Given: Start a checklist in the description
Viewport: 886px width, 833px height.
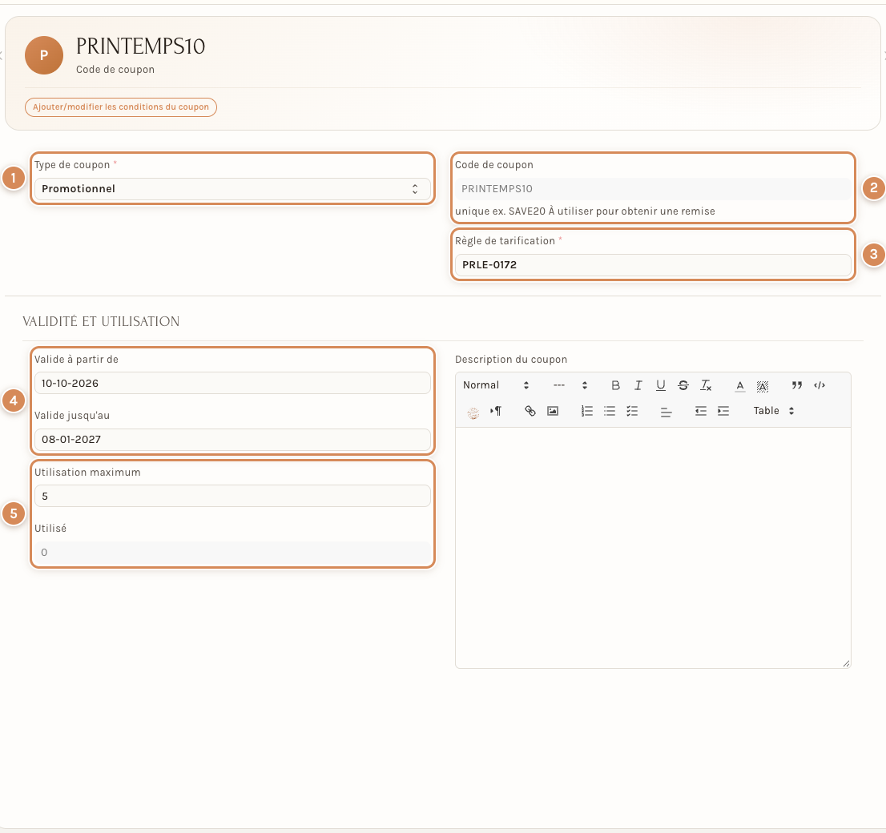Looking at the screenshot, I should coord(632,411).
